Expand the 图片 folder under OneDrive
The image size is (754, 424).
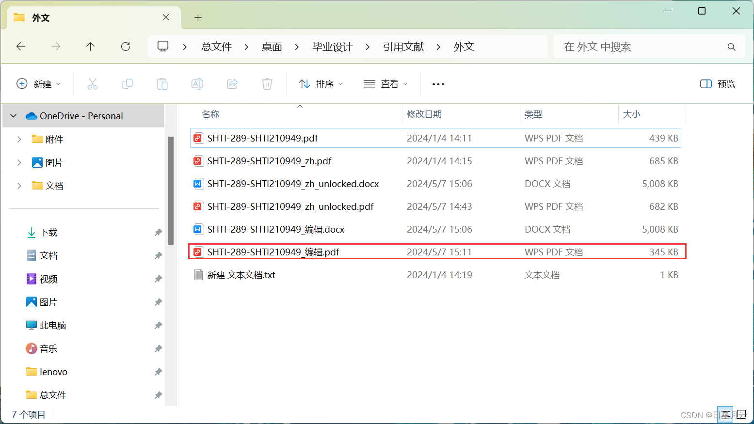(19, 162)
